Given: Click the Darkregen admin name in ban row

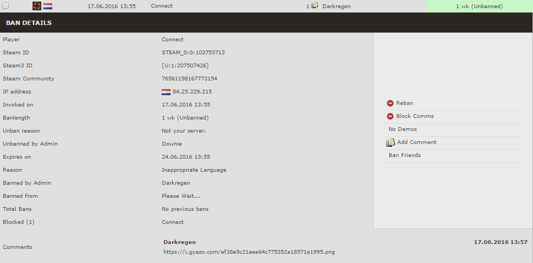Looking at the screenshot, I should click(337, 6).
